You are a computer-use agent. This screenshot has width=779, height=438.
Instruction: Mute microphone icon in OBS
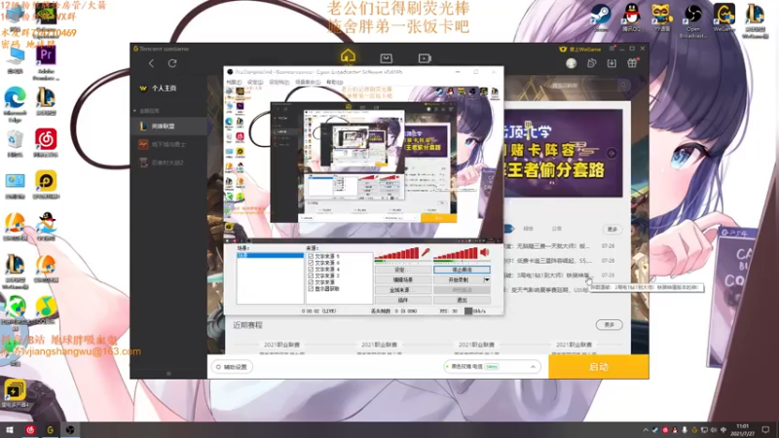tap(426, 253)
